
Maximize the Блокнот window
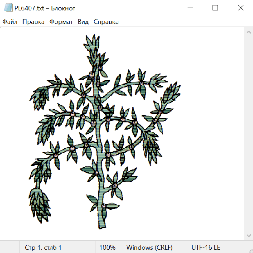pyautogui.click(x=215, y=8)
